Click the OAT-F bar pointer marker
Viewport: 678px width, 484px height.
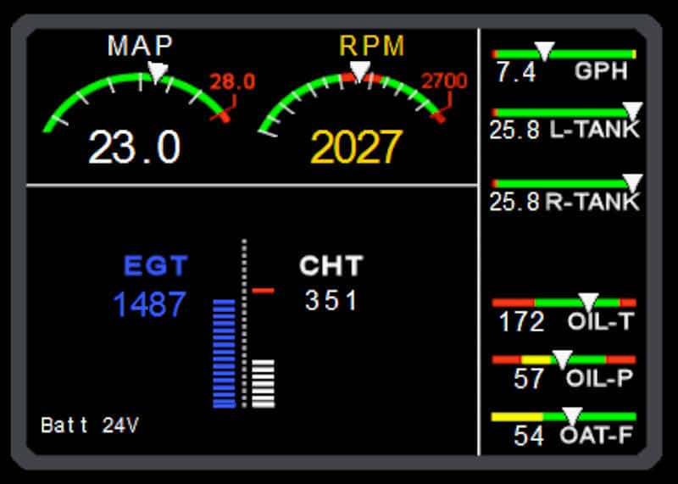point(573,415)
